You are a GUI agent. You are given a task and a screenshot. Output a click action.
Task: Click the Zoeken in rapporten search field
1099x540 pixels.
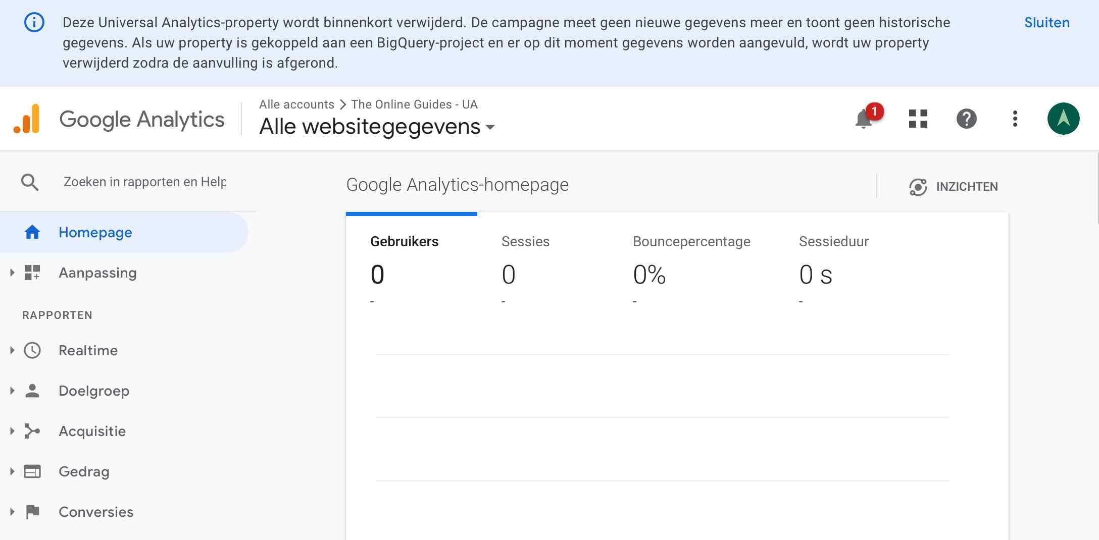click(145, 182)
